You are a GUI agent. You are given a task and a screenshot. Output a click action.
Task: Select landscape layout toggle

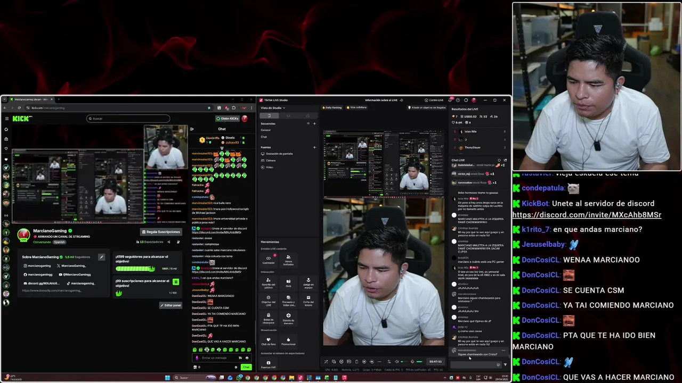(x=288, y=115)
